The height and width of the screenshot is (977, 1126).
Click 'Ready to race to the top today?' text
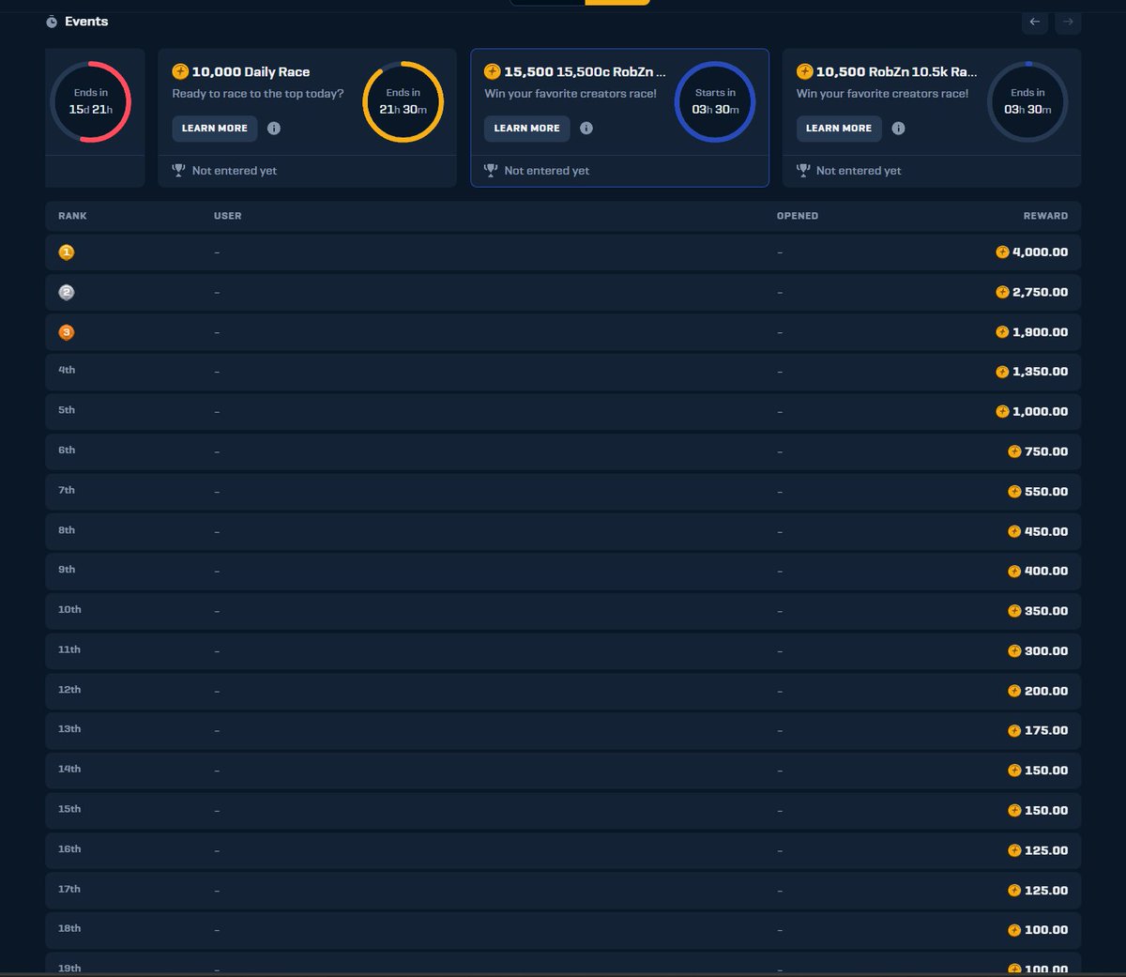(258, 94)
